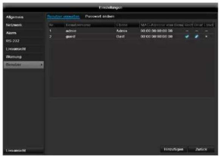219x156 pixels.
Task: Select the highlighted Benutzer sidebar item
Action: click(23, 65)
